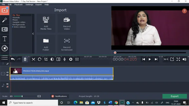Select Intro videos category
The image size is (189, 106).
(x=19, y=27)
